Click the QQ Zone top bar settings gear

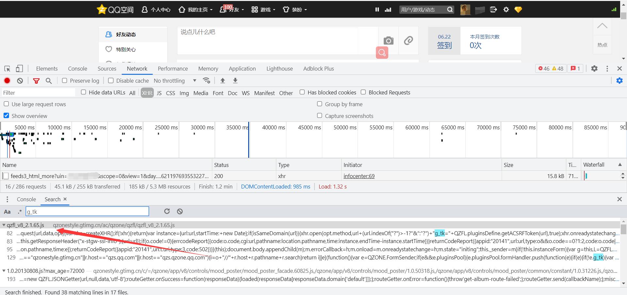tap(506, 9)
